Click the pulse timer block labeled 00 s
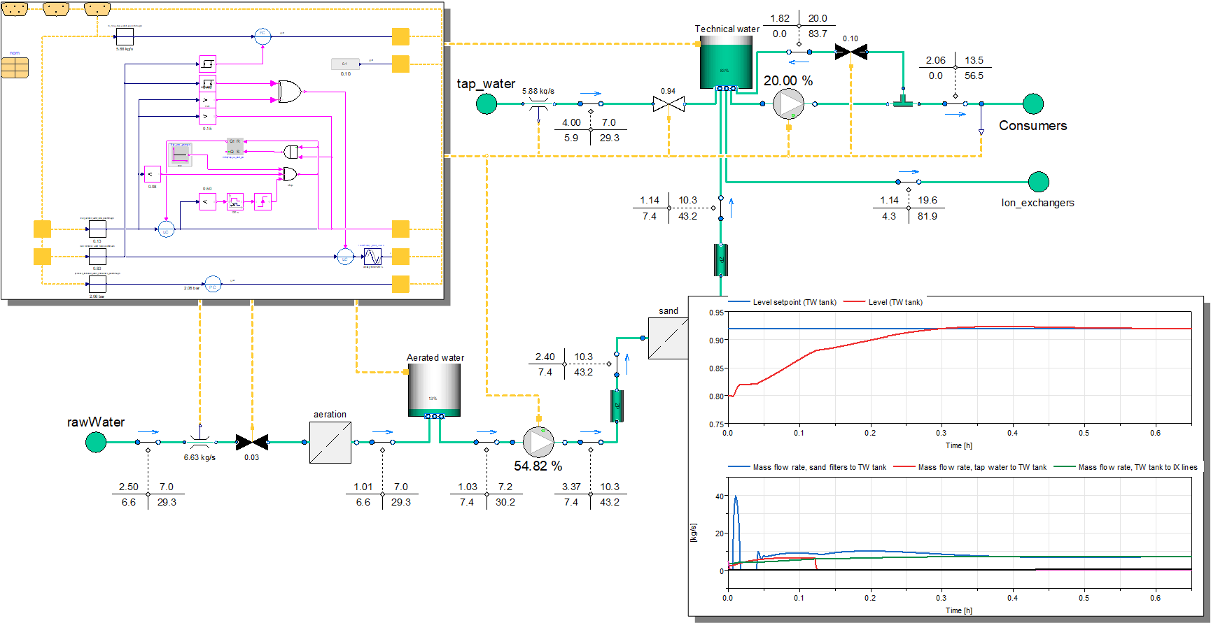Screen dimensions: 1211x623 [235, 202]
